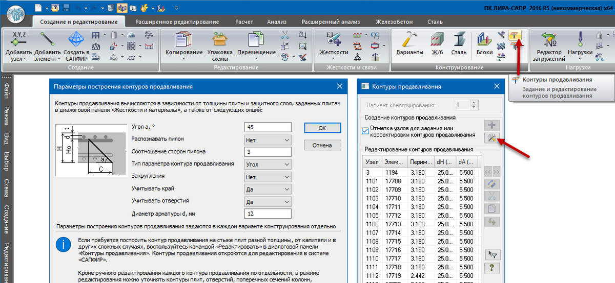
Task: Open the Учитывать отверстия dropdown
Action: click(x=268, y=201)
